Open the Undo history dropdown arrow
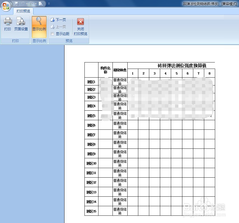Viewport: 239px width, 223px height. [27, 4]
